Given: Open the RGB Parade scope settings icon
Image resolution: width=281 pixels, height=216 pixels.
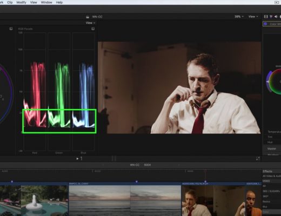Looking at the screenshot, I should pos(93,29).
